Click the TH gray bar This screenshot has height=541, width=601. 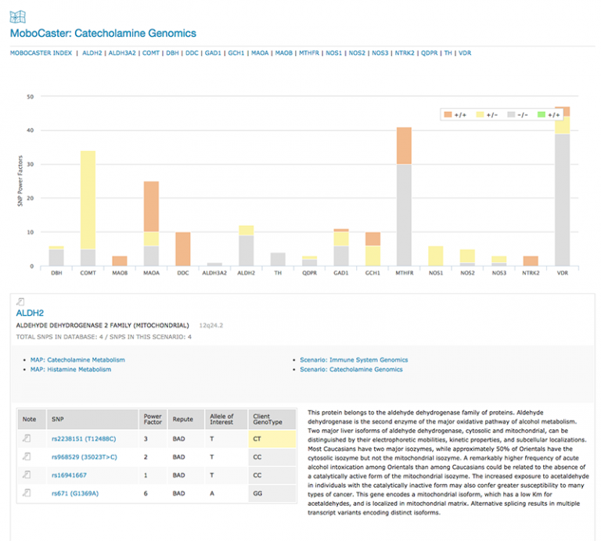tap(278, 260)
